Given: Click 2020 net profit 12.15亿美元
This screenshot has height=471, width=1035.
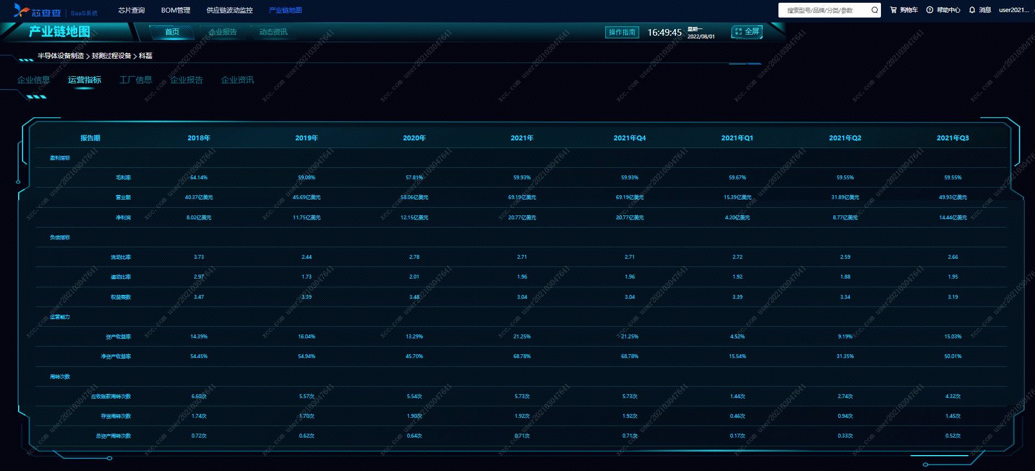Looking at the screenshot, I should pos(414,218).
